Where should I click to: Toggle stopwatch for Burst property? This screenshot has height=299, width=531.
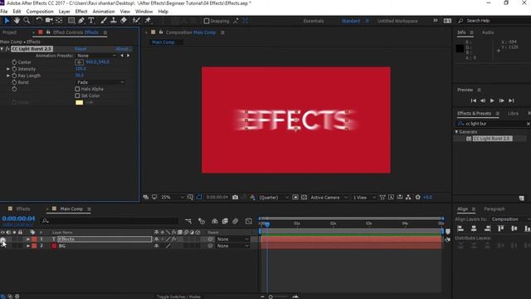[x=14, y=82]
